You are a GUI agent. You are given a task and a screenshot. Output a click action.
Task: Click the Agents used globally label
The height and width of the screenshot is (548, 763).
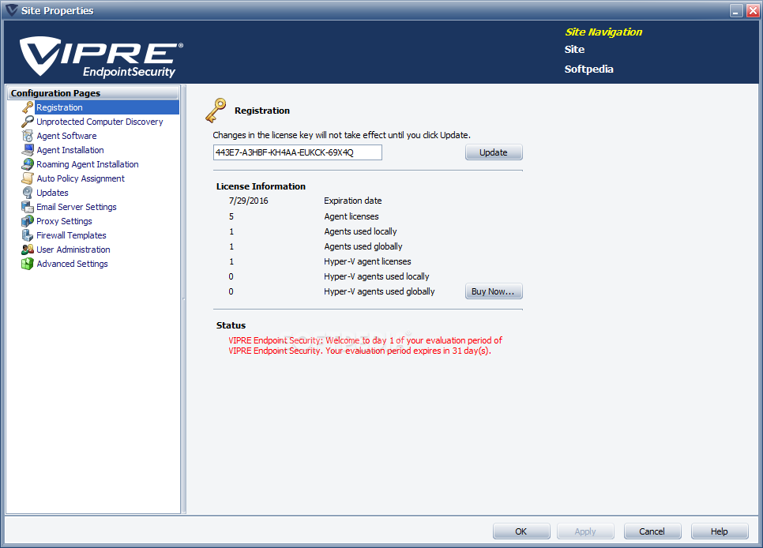click(x=363, y=246)
